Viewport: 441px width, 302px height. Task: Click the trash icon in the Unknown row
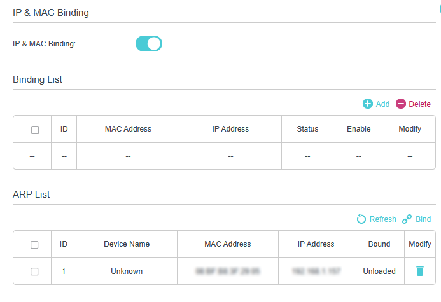(x=420, y=271)
